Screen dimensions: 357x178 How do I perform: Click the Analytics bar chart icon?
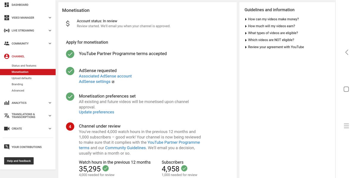(x=7, y=103)
